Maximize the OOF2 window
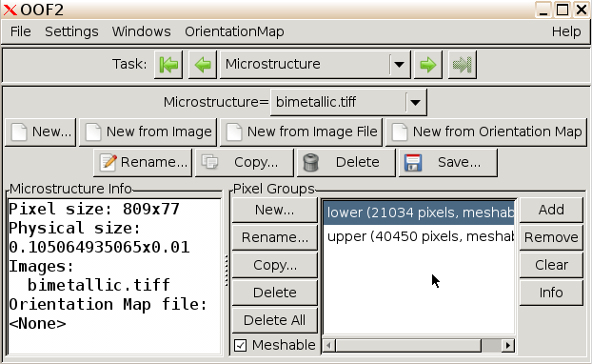 (562, 10)
